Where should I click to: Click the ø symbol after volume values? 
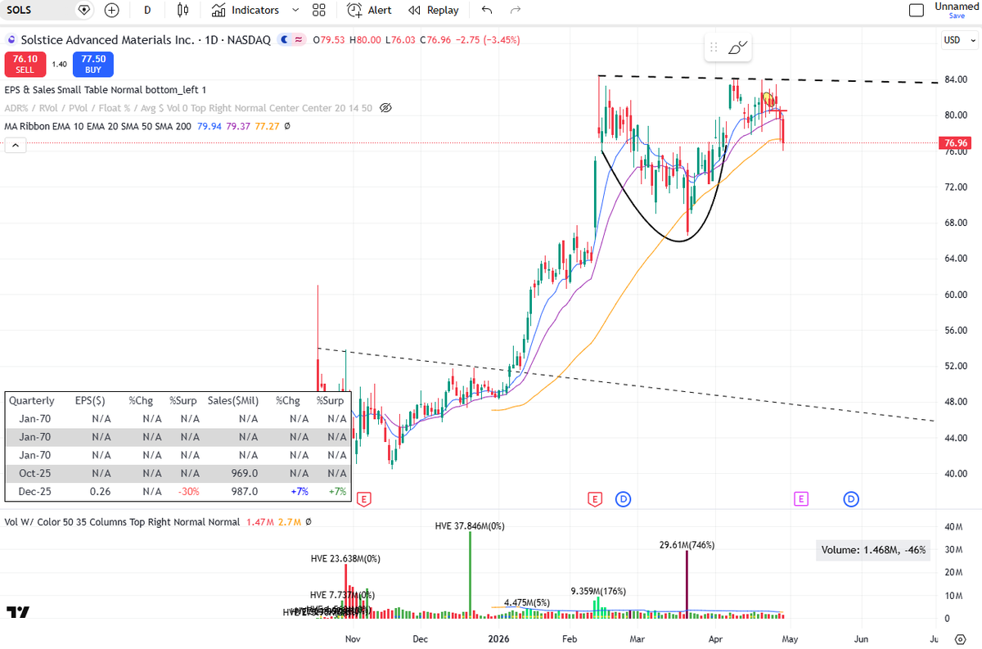[309, 521]
